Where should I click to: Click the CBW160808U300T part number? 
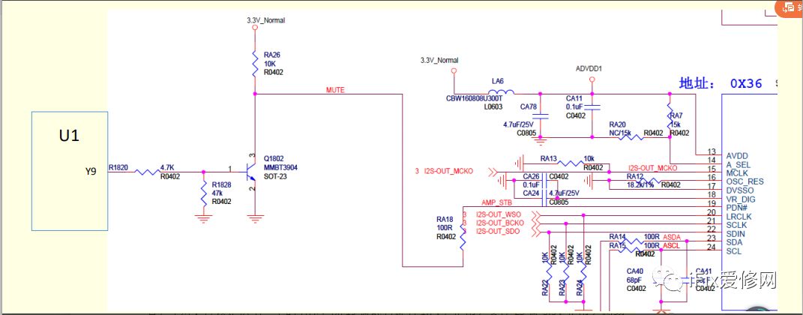(x=474, y=97)
